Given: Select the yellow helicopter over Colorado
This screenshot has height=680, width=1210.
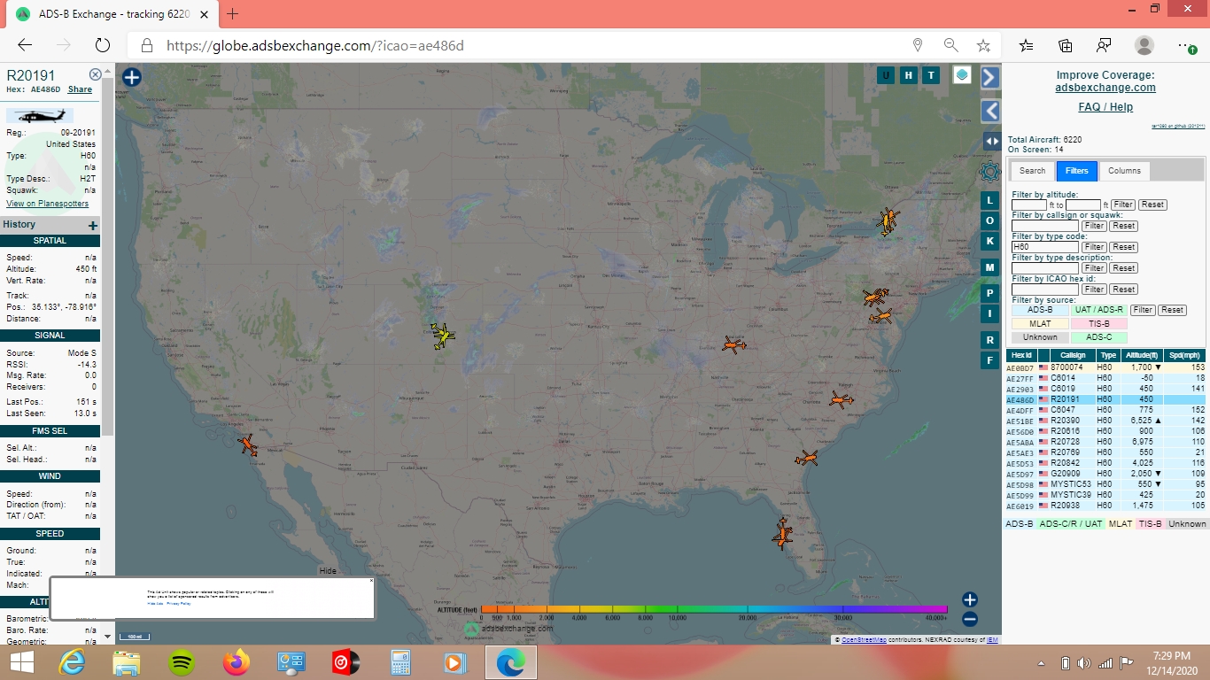Looking at the screenshot, I should [443, 336].
